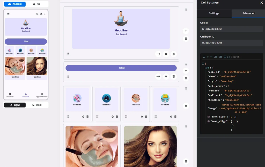Add a cell with the top plus button
265x167 pixels.
point(186,31)
